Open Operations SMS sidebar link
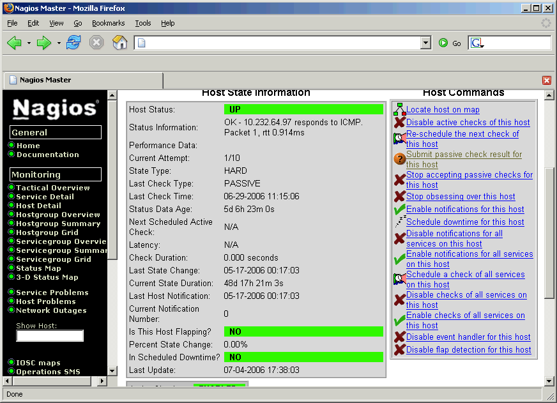 point(48,372)
